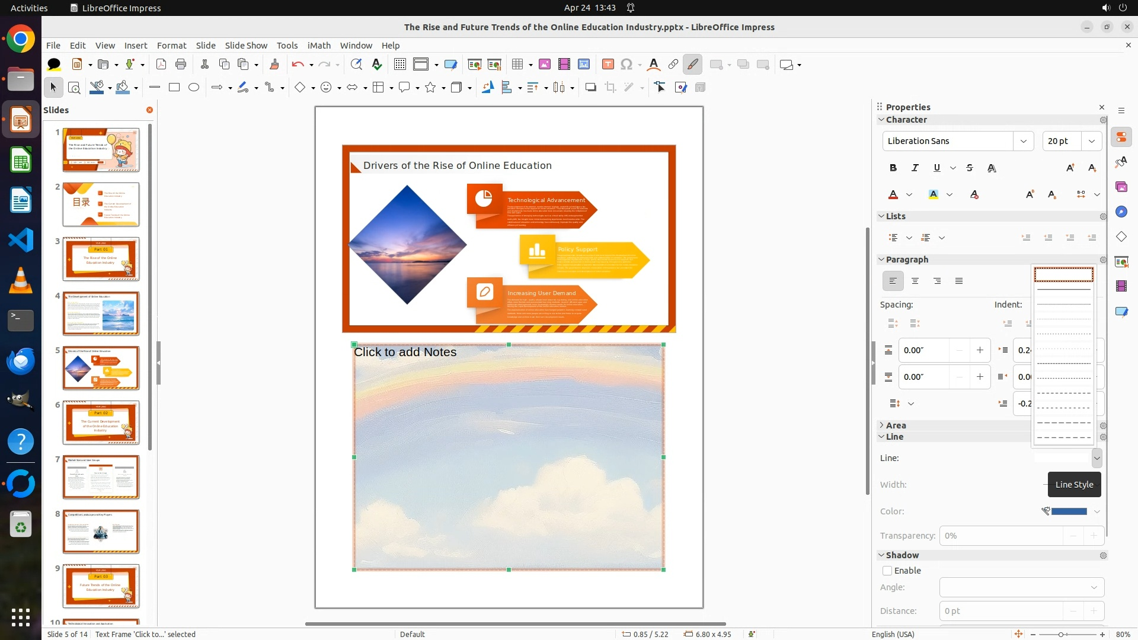Image resolution: width=1138 pixels, height=640 pixels.
Task: Enable the Shadow checkbox
Action: coord(887,571)
